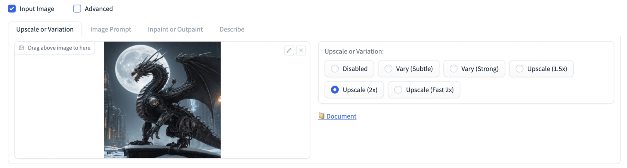
Task: Select Upscale (1.5x) radio button
Action: (x=520, y=69)
